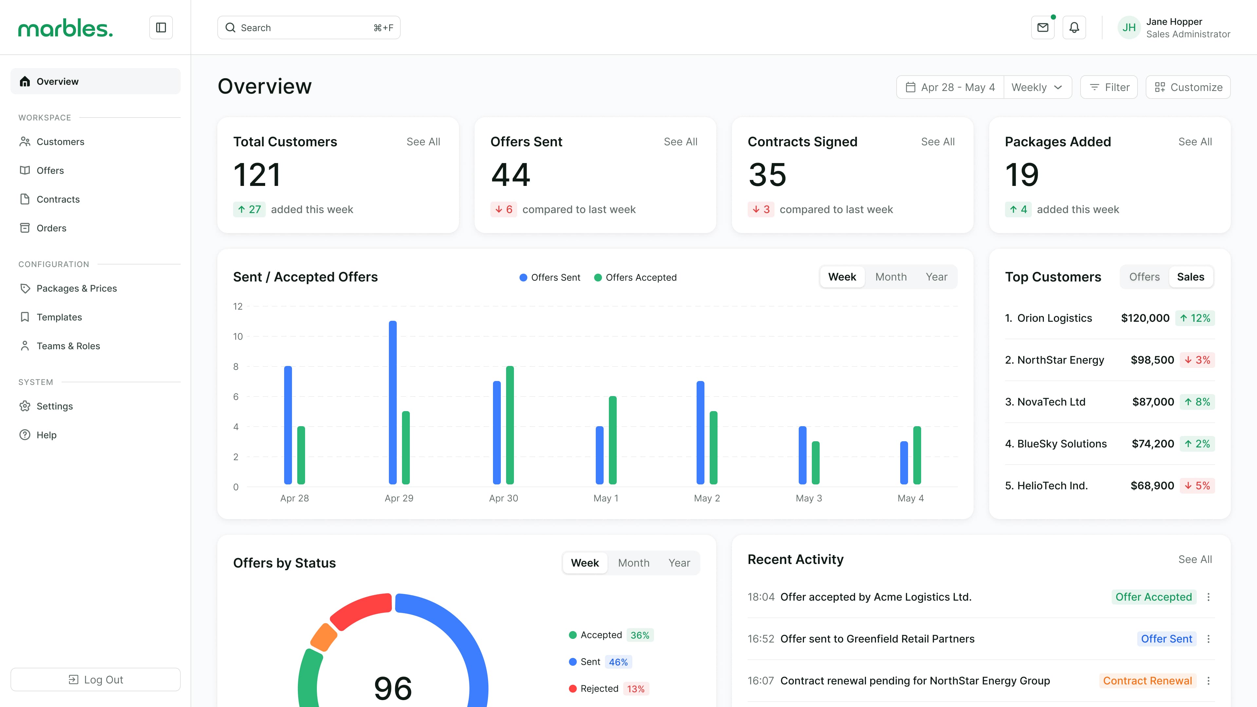Click the green Apr 30 Offers Accepted bar
The width and height of the screenshot is (1257, 707).
pyautogui.click(x=510, y=425)
